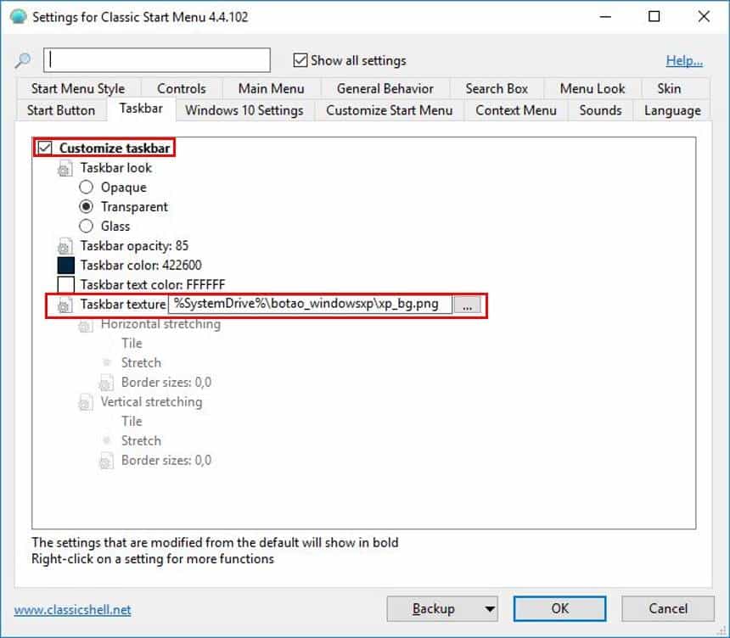Go to the Main Menu tab
Viewport: 730px width, 638px height.
coord(272,88)
